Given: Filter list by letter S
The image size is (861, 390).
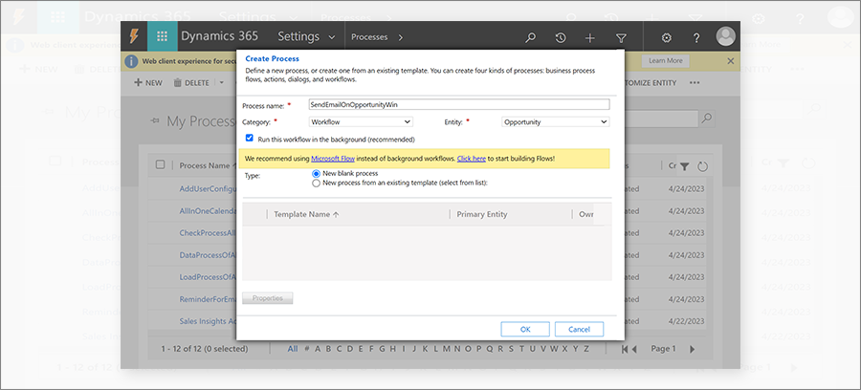Looking at the screenshot, I should [x=512, y=349].
